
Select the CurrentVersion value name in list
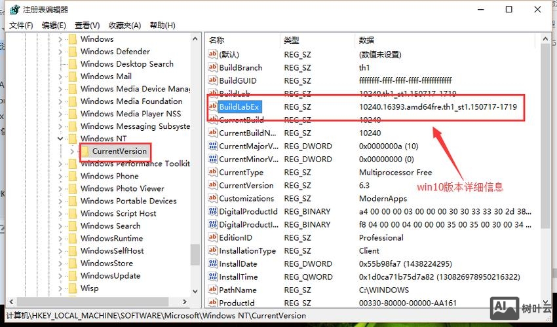[x=246, y=186]
